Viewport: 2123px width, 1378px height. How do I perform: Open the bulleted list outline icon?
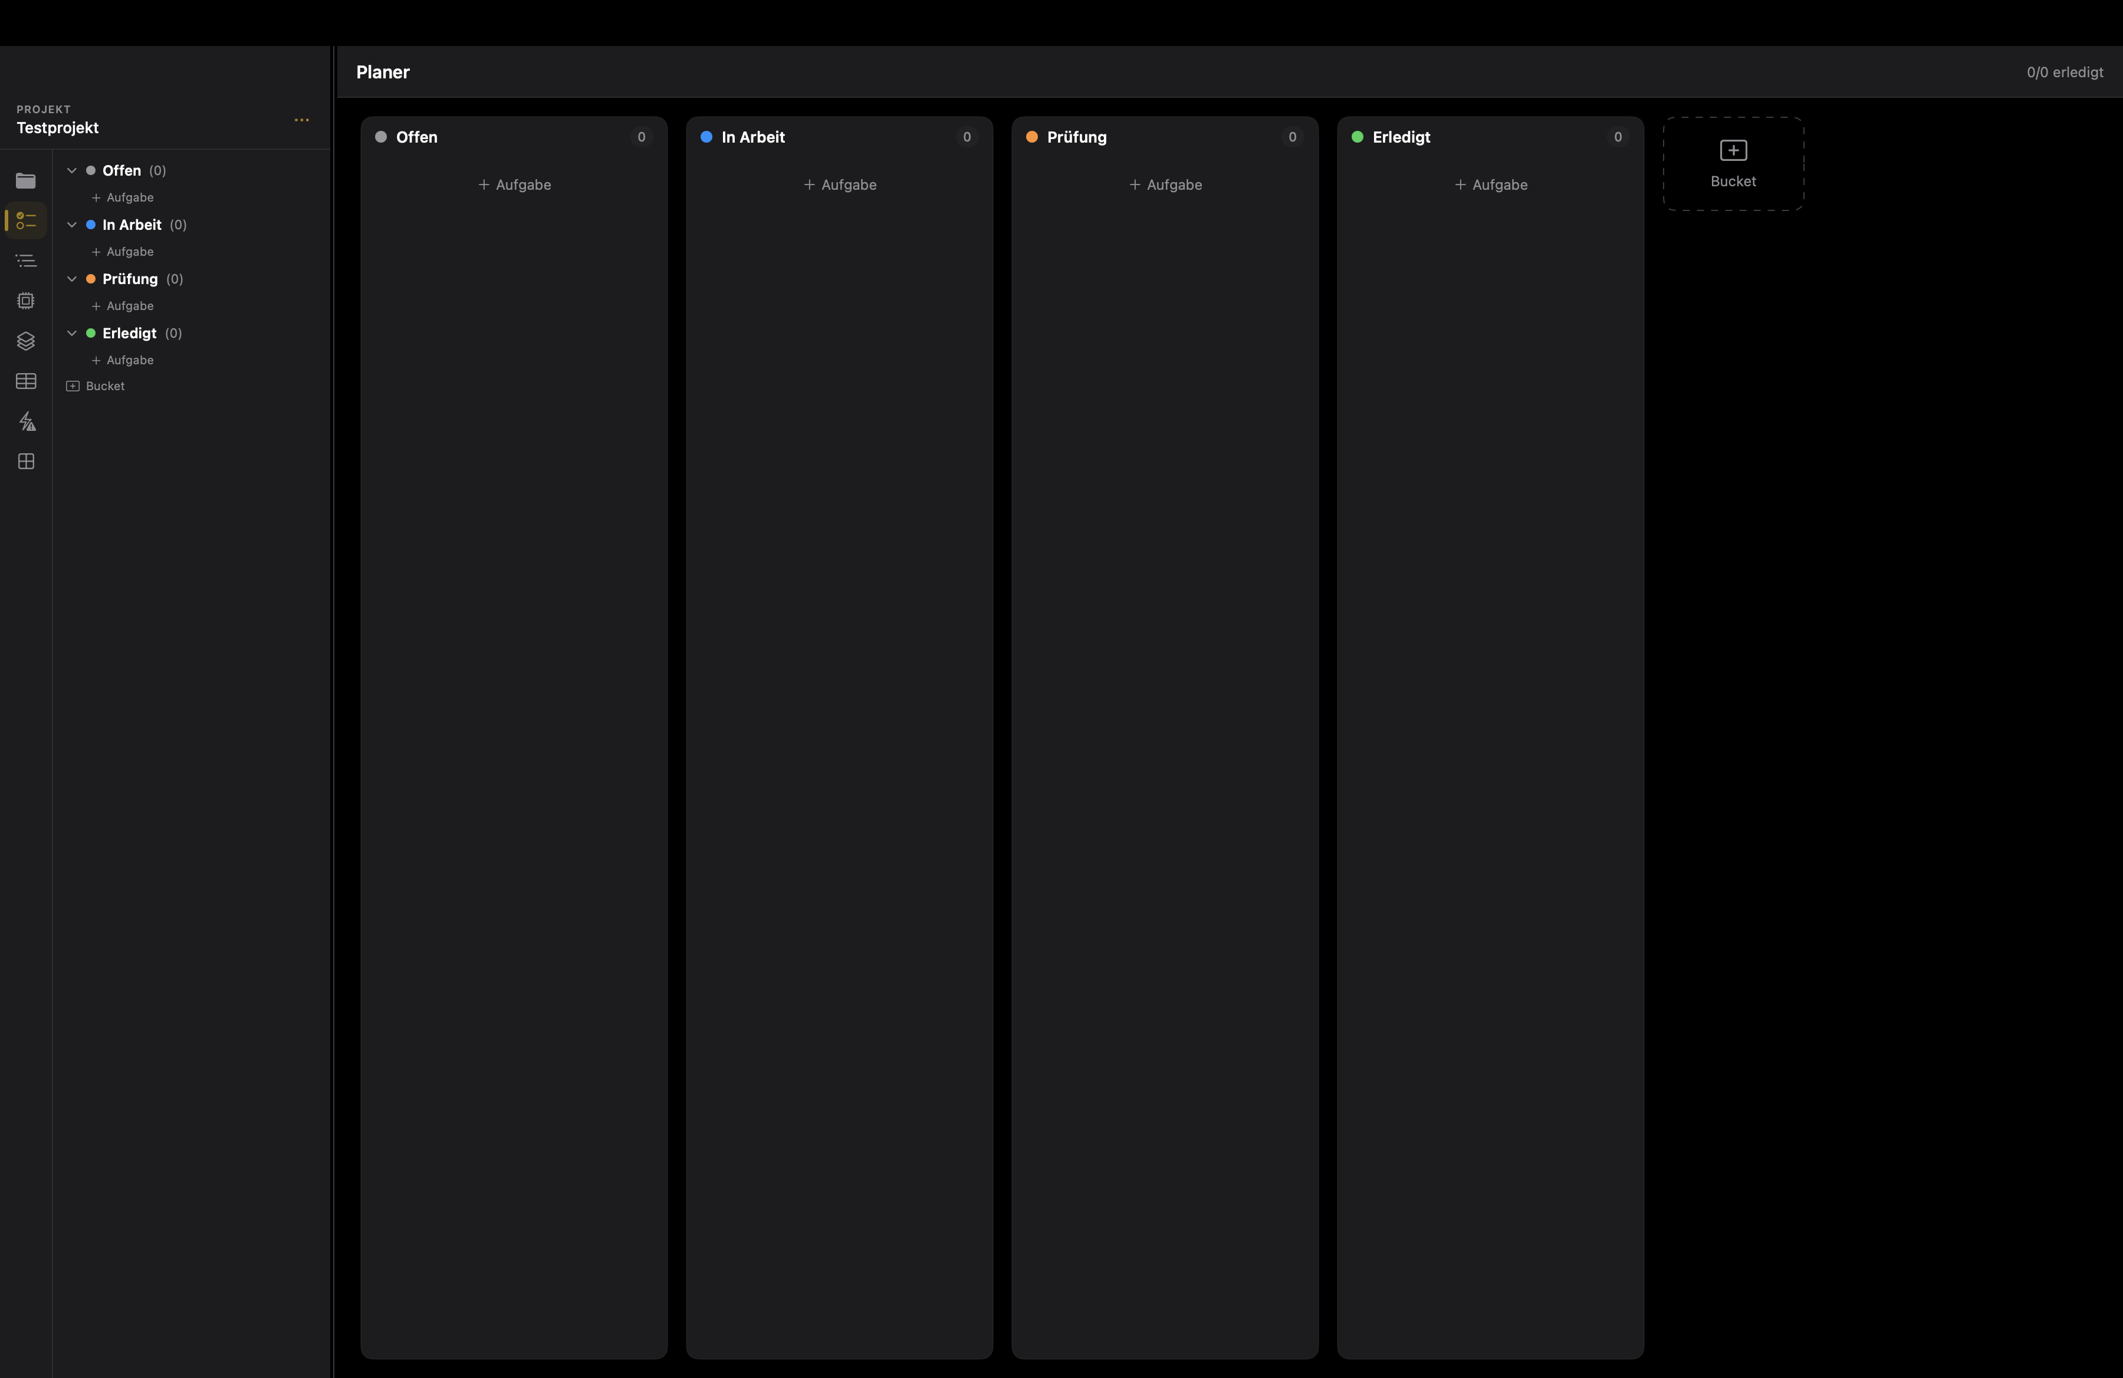pyautogui.click(x=26, y=261)
